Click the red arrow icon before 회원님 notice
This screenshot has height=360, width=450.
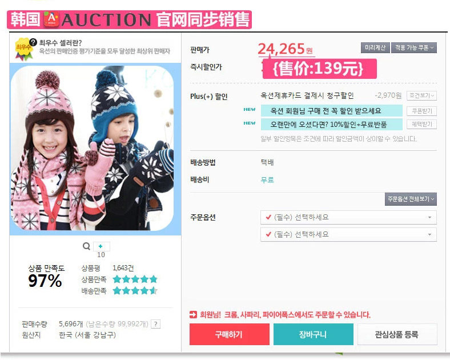click(193, 315)
